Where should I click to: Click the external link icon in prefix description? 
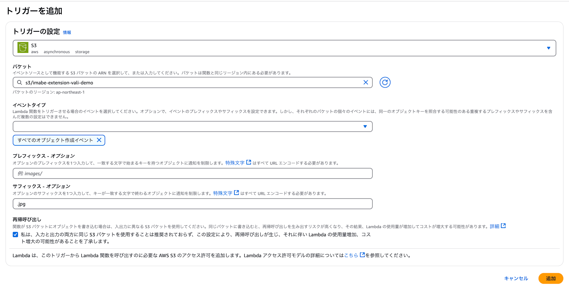pyautogui.click(x=249, y=162)
